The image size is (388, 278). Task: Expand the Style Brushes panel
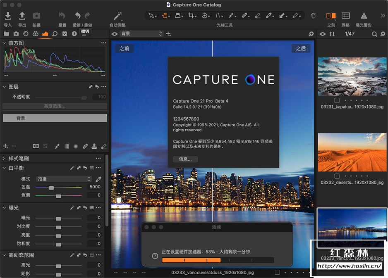point(4,158)
